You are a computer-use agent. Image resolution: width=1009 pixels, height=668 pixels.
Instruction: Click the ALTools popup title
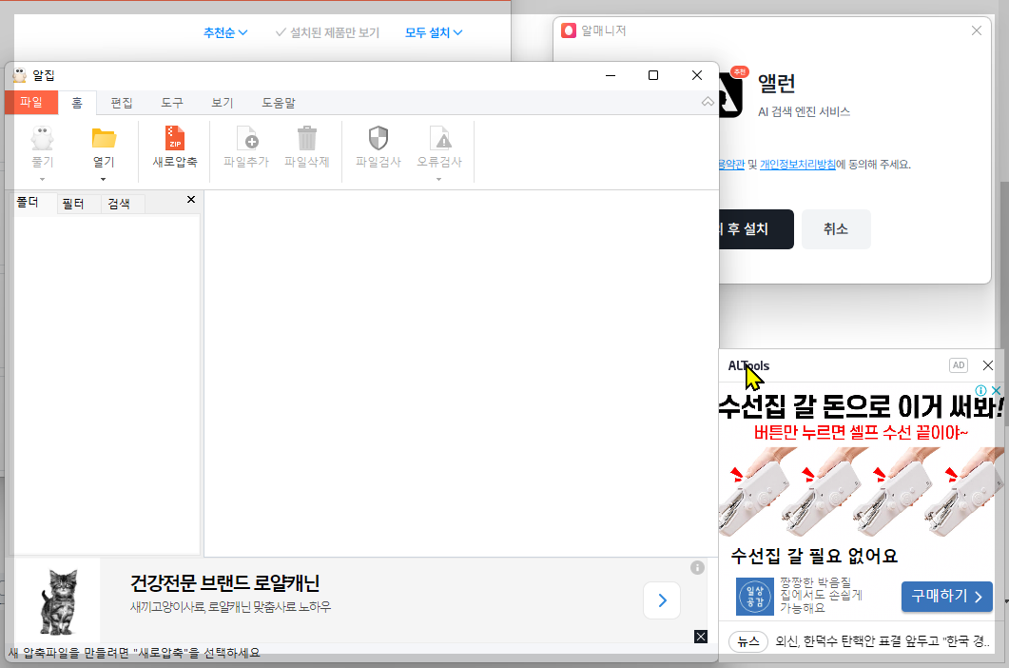748,365
